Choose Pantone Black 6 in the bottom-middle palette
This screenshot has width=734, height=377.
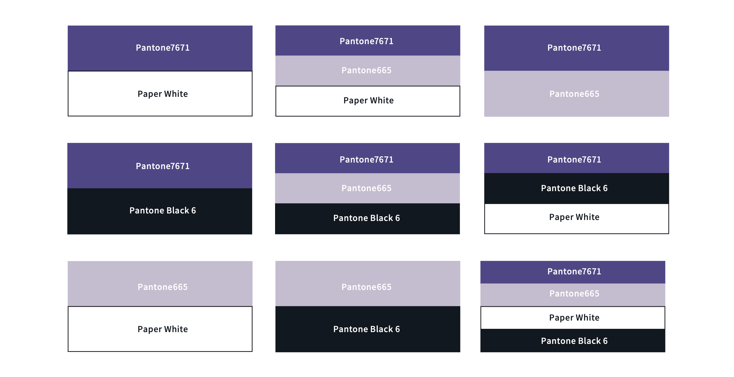point(368,329)
